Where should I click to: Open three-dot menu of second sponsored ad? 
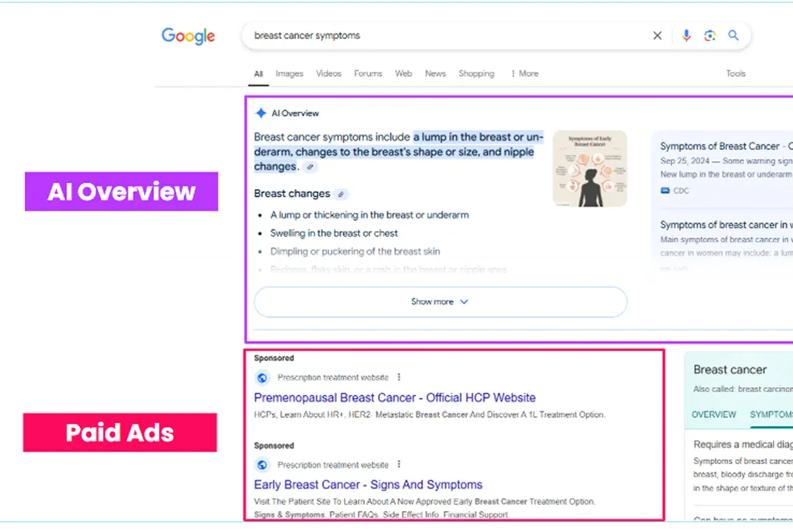pyautogui.click(x=400, y=465)
